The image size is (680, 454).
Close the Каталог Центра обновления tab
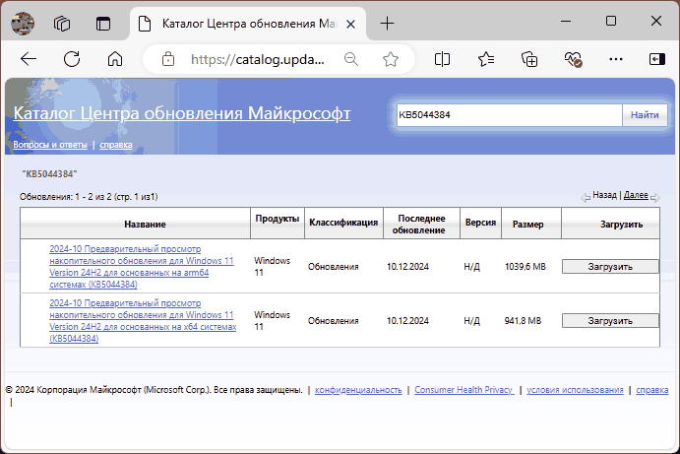tap(351, 25)
